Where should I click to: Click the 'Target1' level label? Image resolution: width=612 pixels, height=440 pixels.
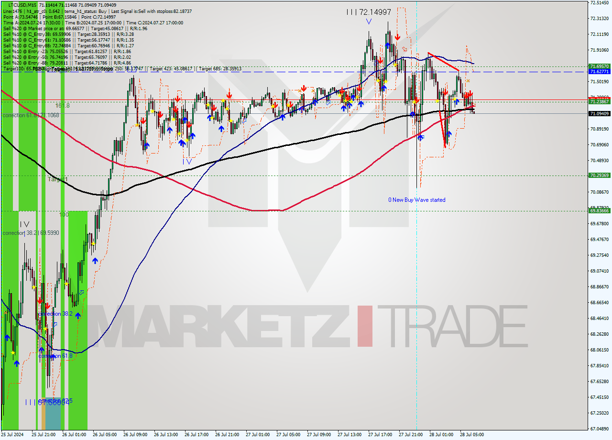pyautogui.click(x=58, y=179)
